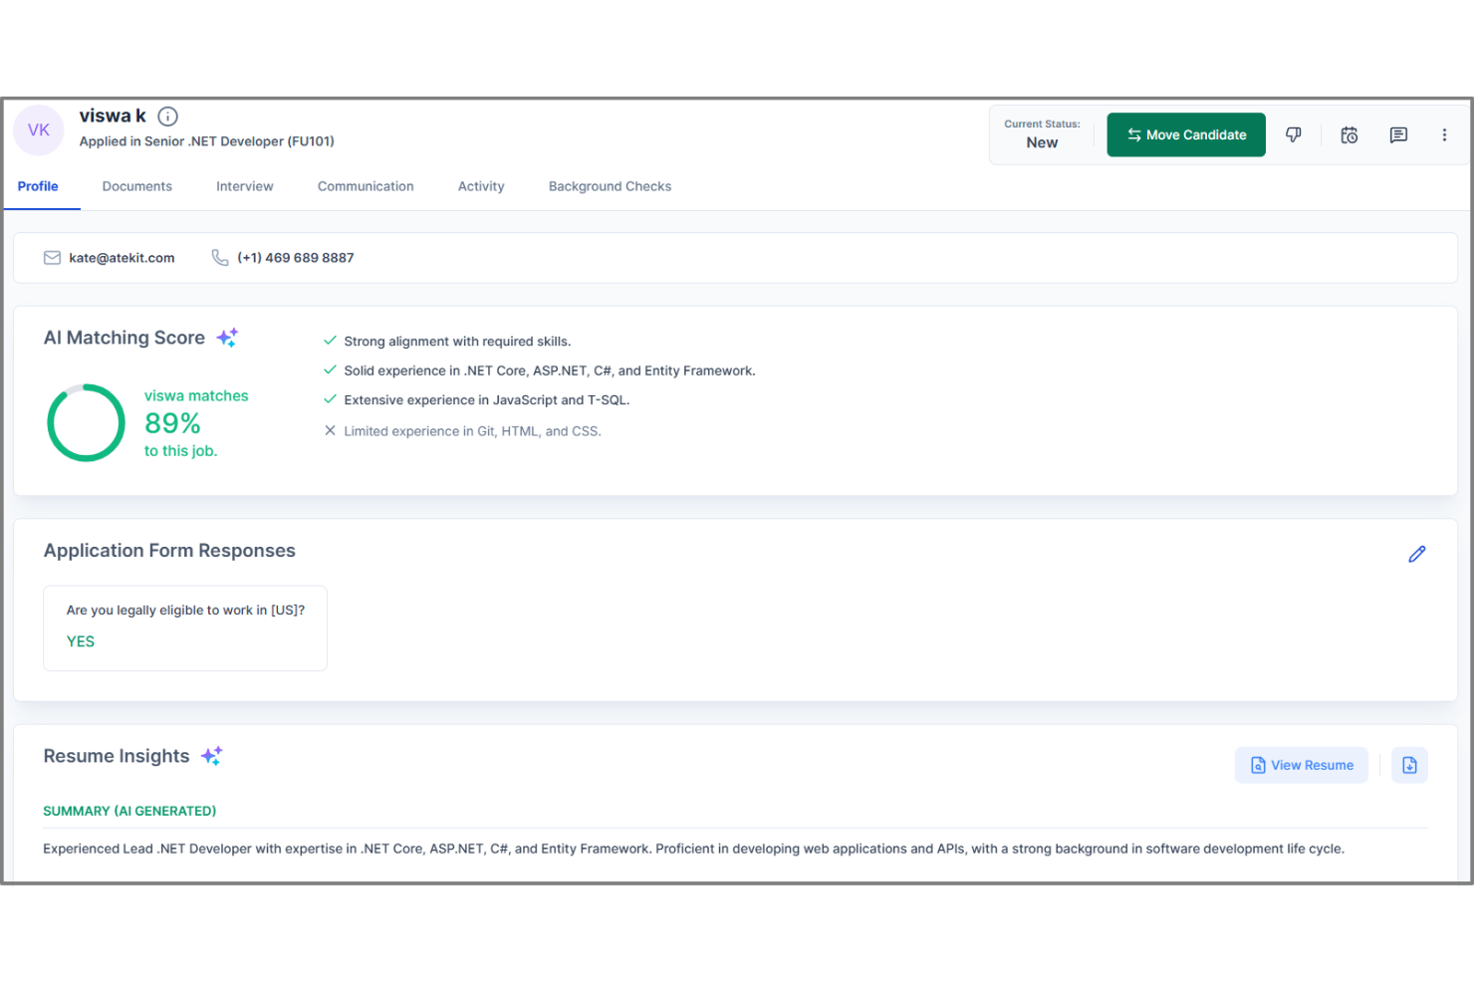Click the kate@atekit.com email address
The image size is (1474, 983).
point(122,257)
